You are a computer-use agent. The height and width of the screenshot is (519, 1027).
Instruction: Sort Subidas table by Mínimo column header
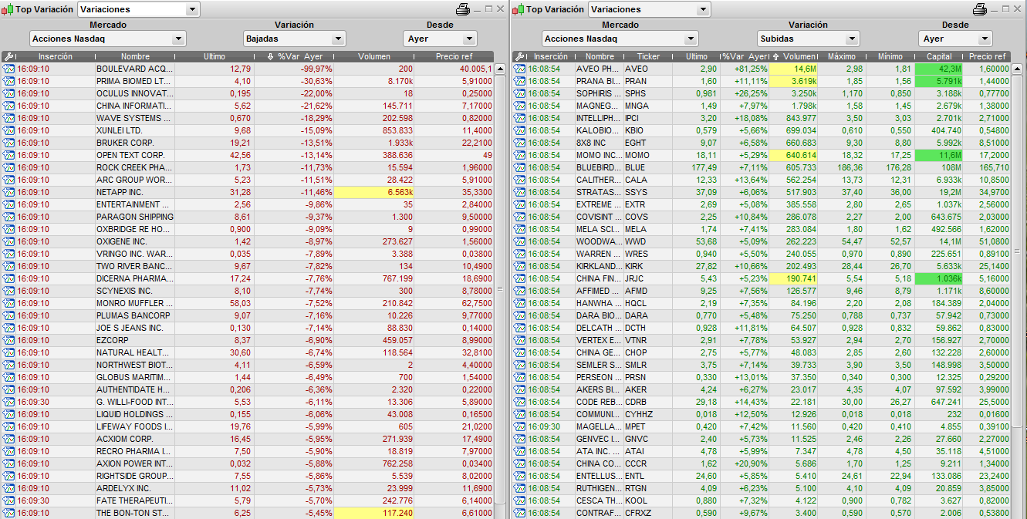pyautogui.click(x=890, y=56)
